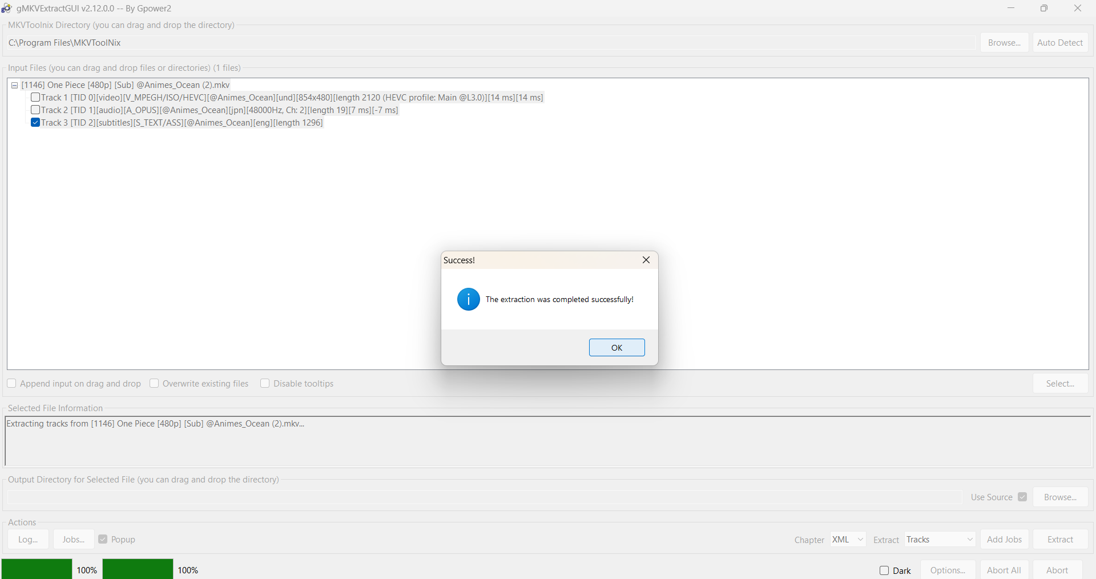Open the Chapter XML dropdown

(848, 540)
